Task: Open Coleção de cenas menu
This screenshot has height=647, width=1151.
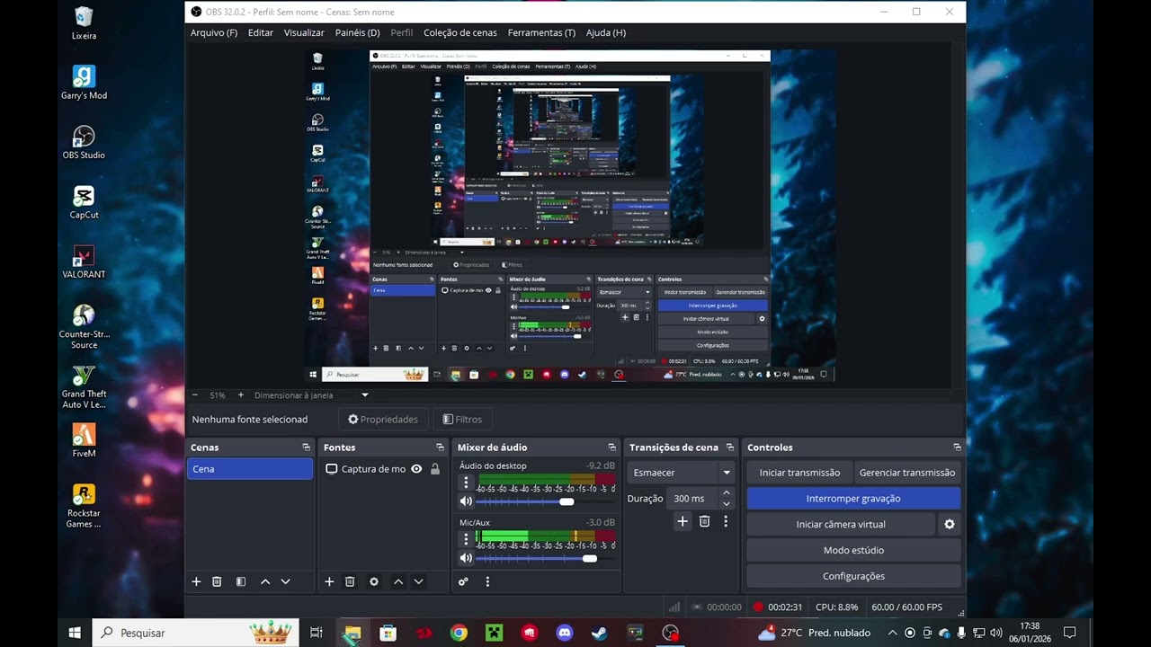Action: click(x=460, y=32)
